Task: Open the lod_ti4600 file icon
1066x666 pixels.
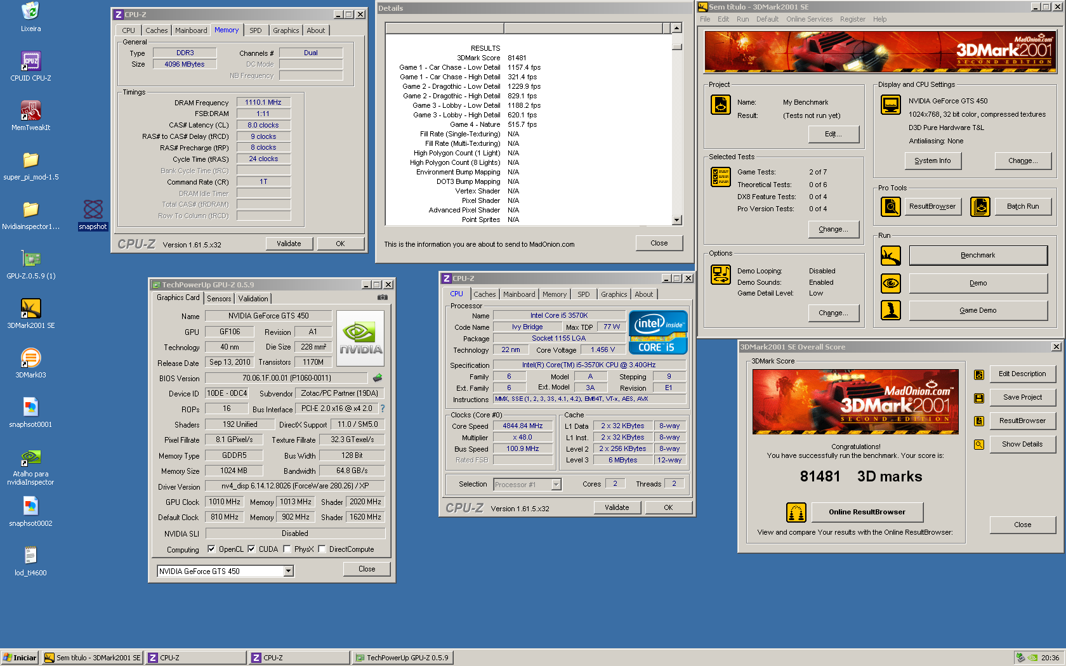Action: tap(30, 556)
